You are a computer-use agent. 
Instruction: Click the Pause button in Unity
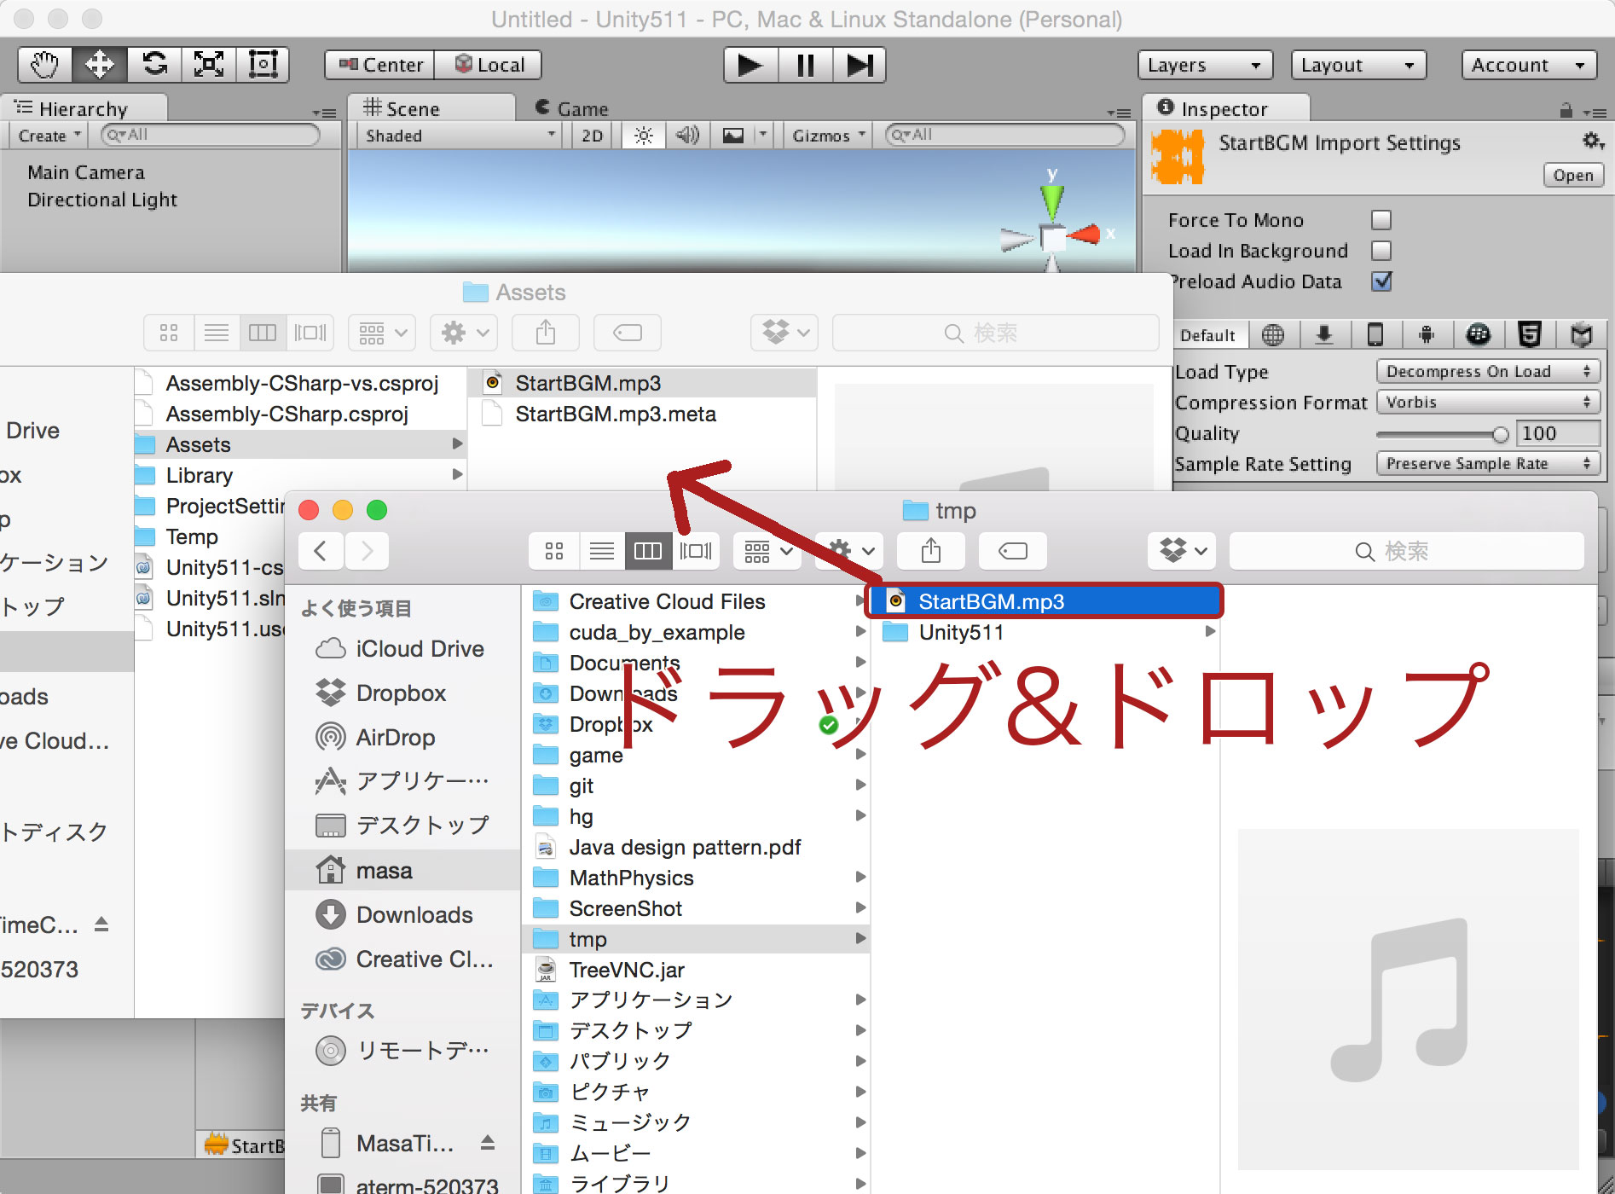pos(805,65)
